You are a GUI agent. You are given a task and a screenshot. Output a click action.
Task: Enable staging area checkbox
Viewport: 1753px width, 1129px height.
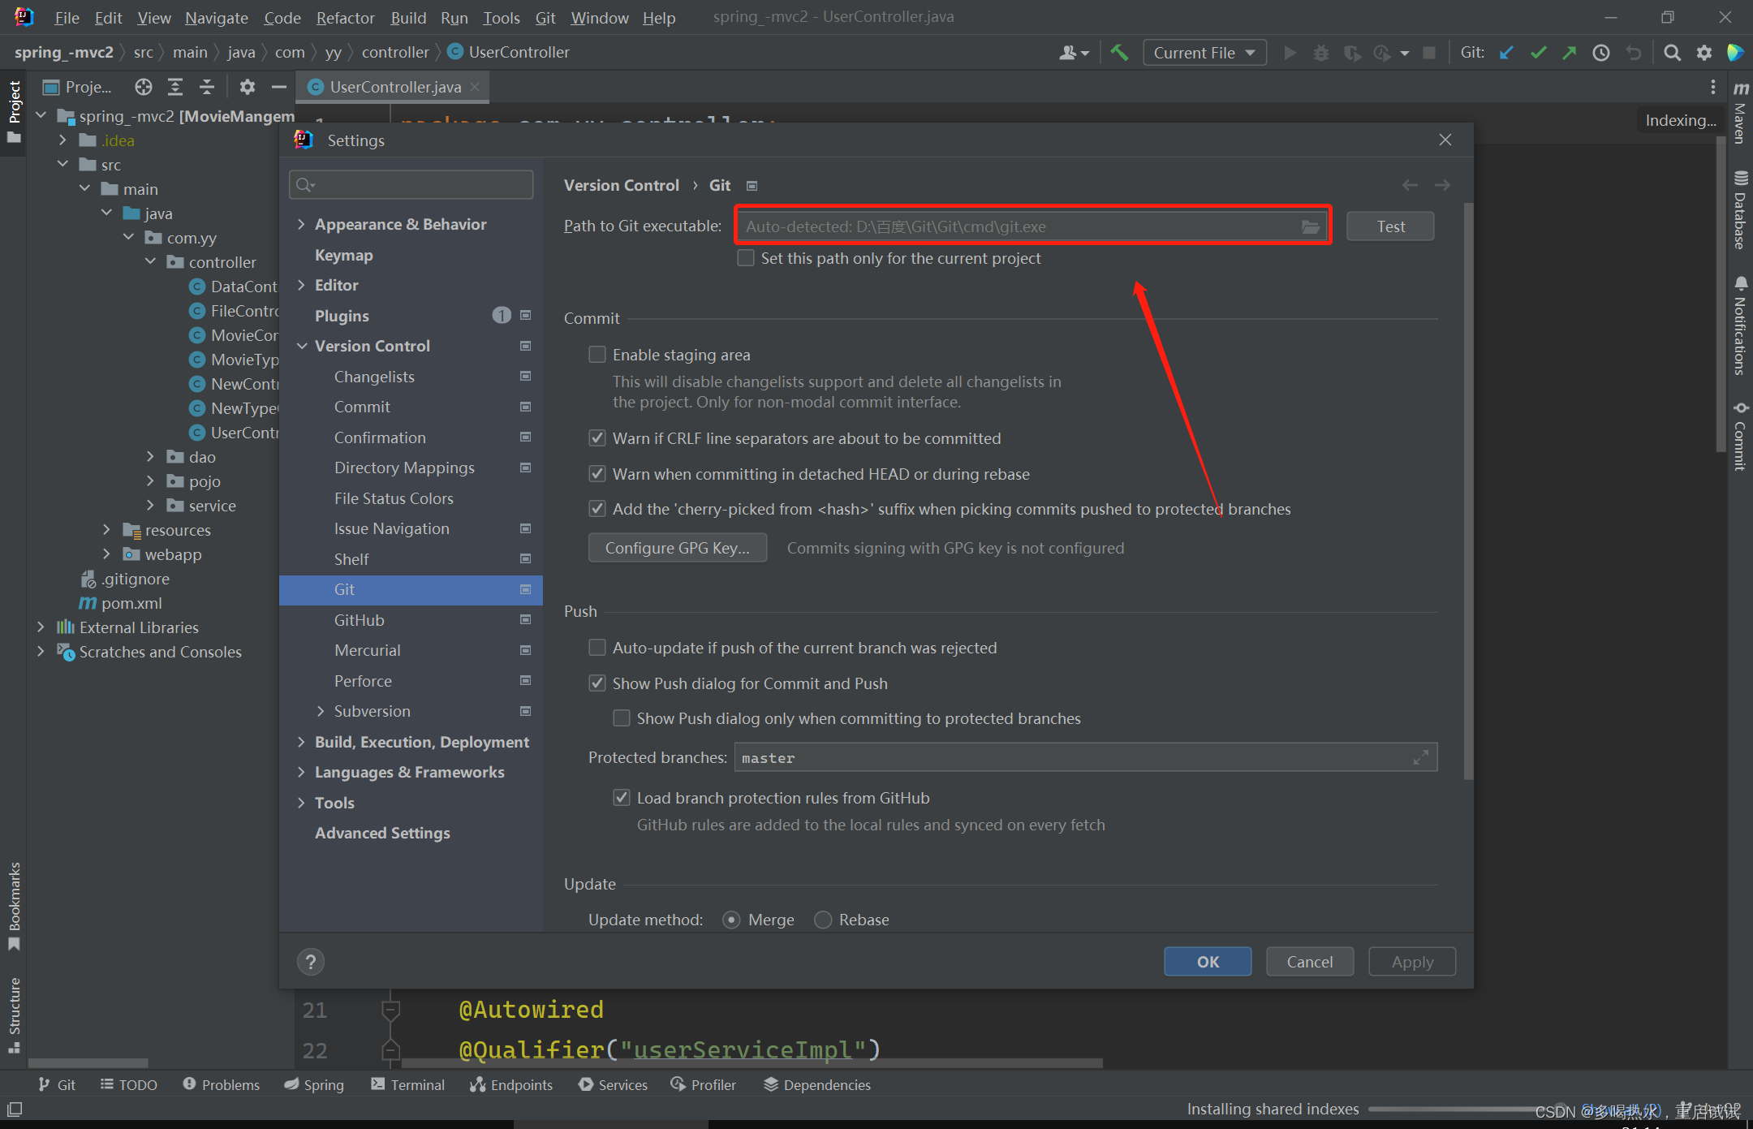(x=597, y=355)
